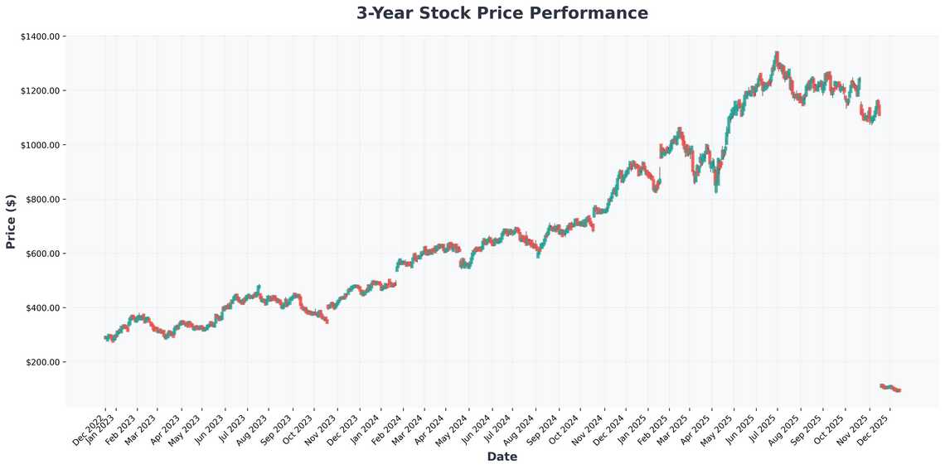The image size is (945, 469).
Task: Click the $200.00 price tick label
Action: pos(42,363)
